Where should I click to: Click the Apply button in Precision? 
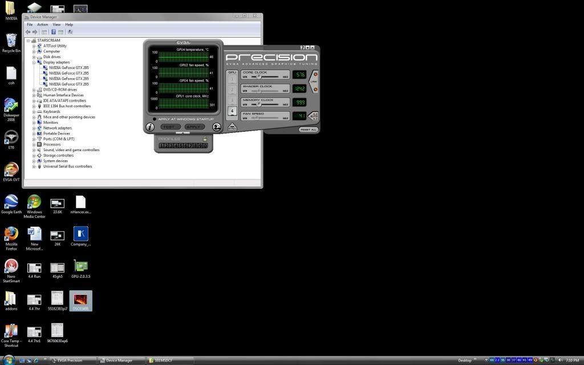194,127
